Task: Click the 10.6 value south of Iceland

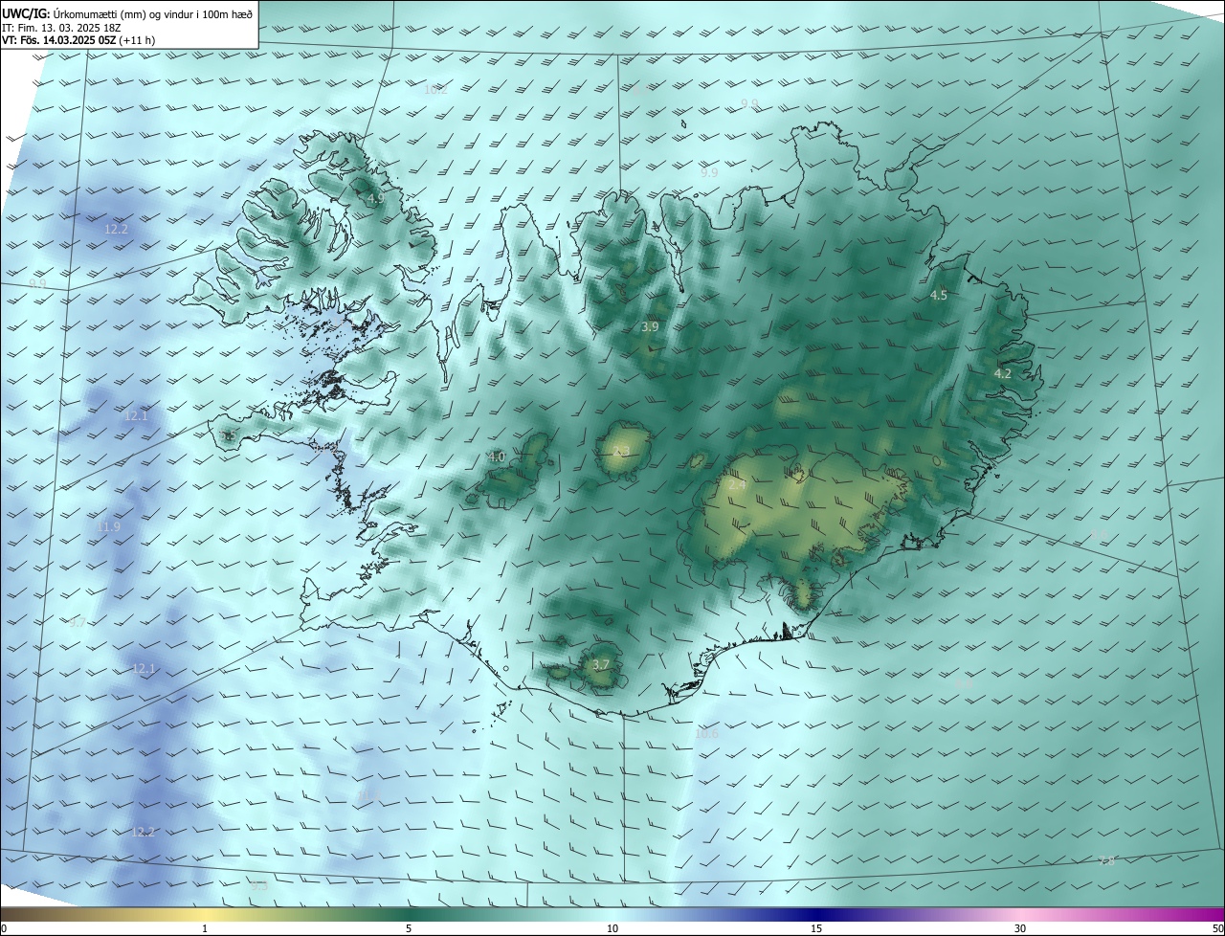Action: (x=707, y=734)
